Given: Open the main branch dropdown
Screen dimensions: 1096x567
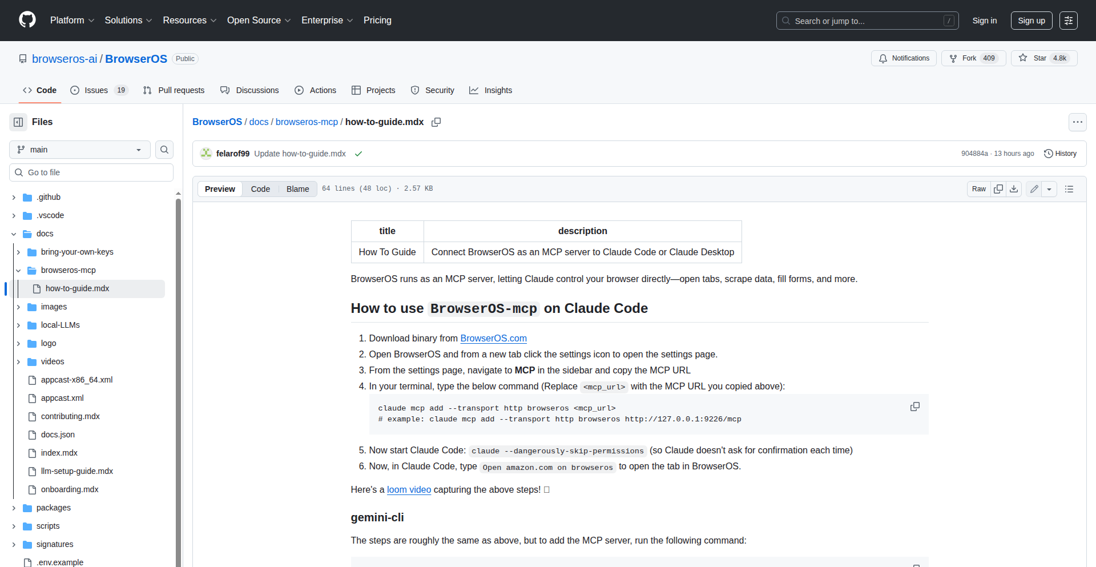Looking at the screenshot, I should (80, 150).
